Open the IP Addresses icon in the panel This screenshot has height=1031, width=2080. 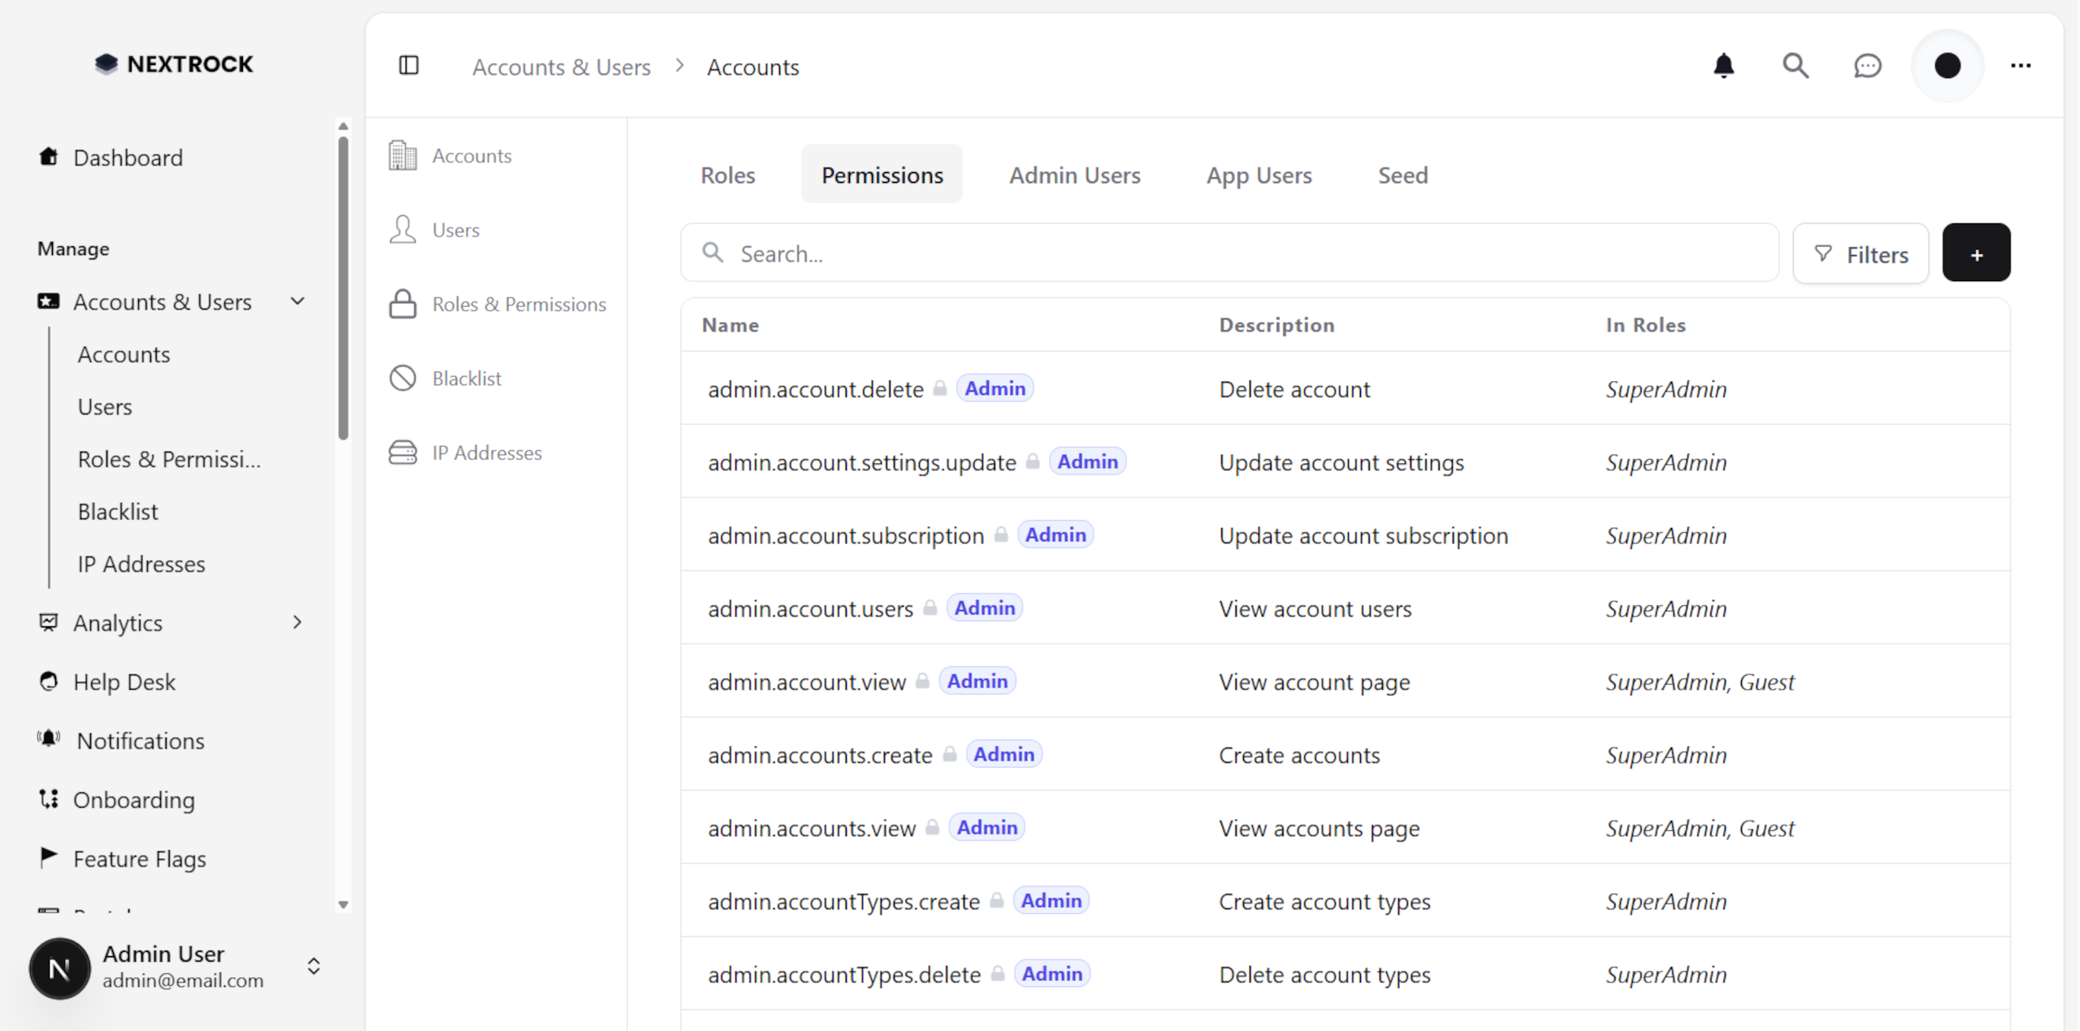click(403, 453)
